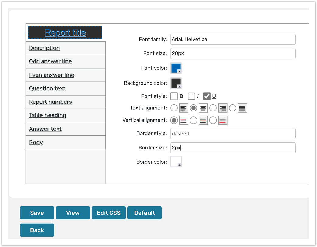Switch to the Question text section
The height and width of the screenshot is (247, 317).
click(x=47, y=89)
